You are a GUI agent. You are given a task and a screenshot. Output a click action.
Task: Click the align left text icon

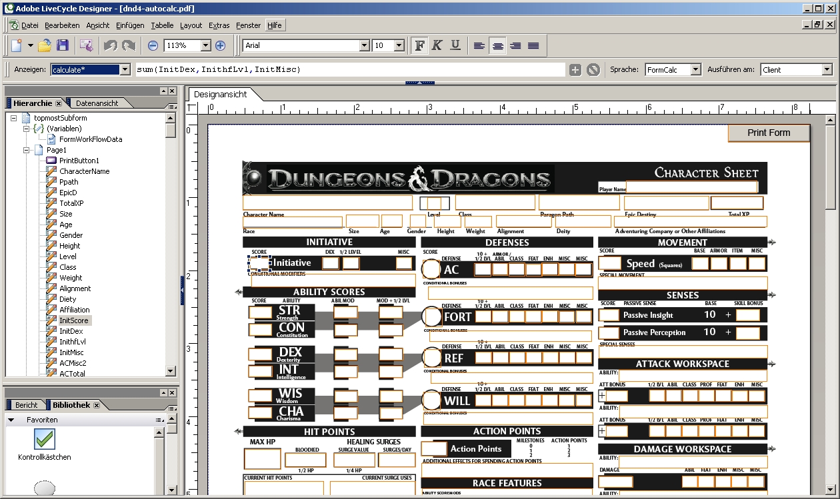(479, 46)
